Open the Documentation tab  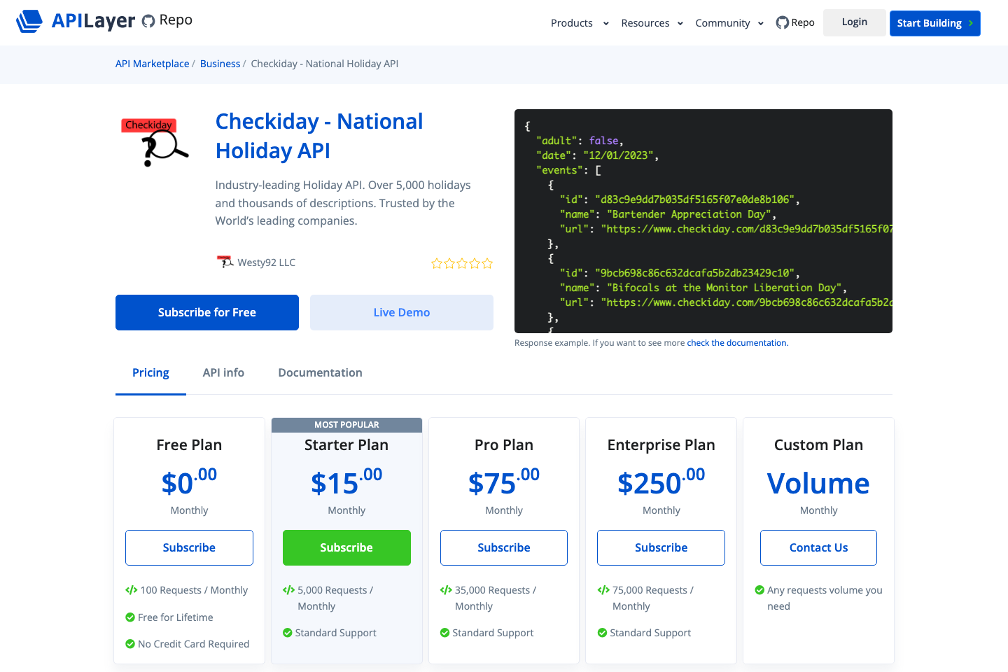tap(320, 372)
